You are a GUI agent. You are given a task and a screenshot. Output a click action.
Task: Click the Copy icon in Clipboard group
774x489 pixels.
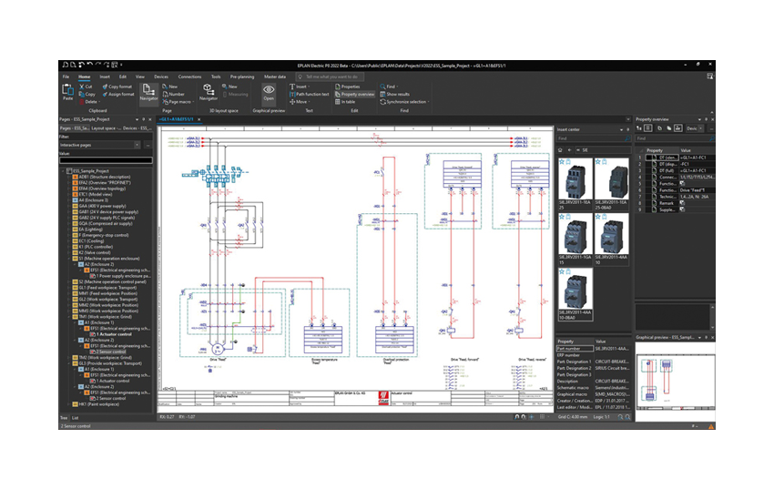pyautogui.click(x=82, y=94)
